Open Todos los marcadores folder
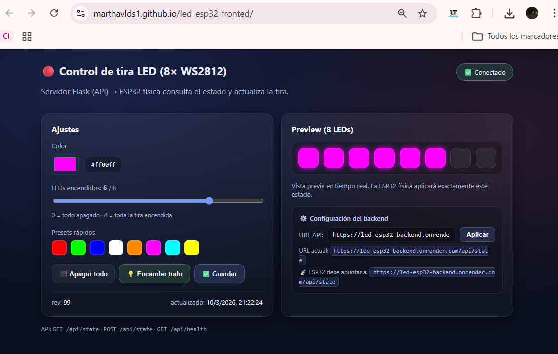558x354 pixels. (x=515, y=37)
